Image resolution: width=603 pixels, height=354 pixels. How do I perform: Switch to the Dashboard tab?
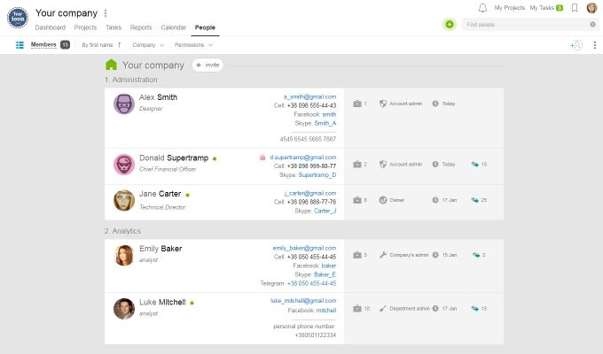50,27
